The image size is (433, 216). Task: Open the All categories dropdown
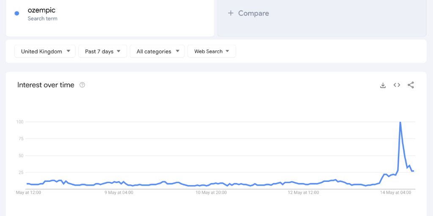(x=157, y=51)
